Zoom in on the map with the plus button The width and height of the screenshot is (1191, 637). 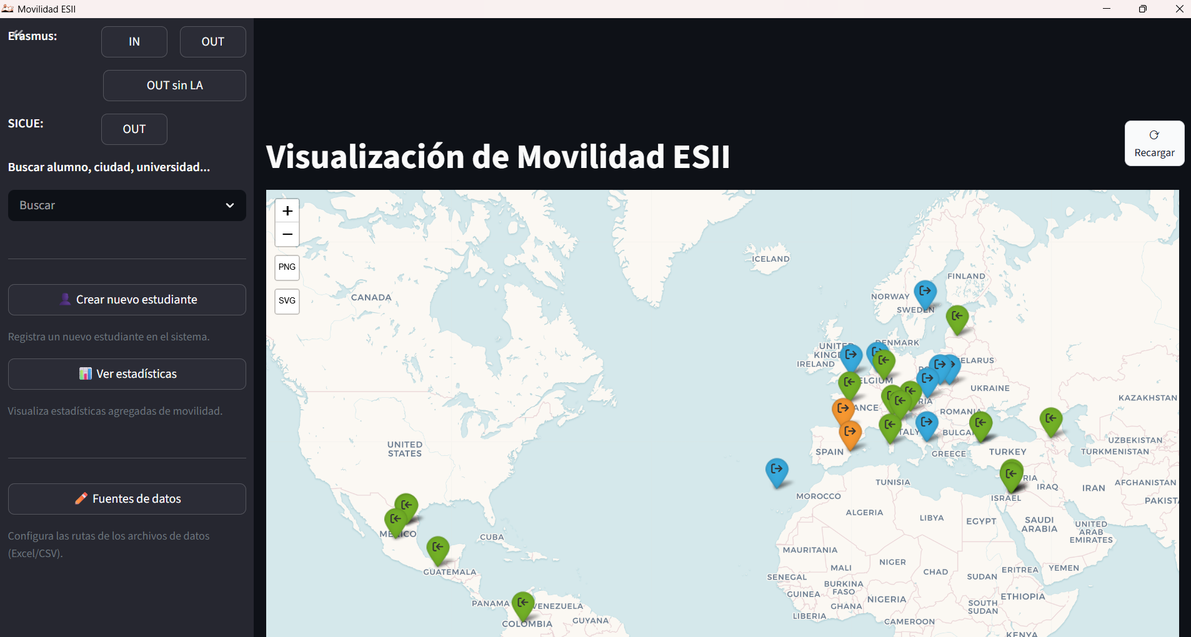(287, 211)
